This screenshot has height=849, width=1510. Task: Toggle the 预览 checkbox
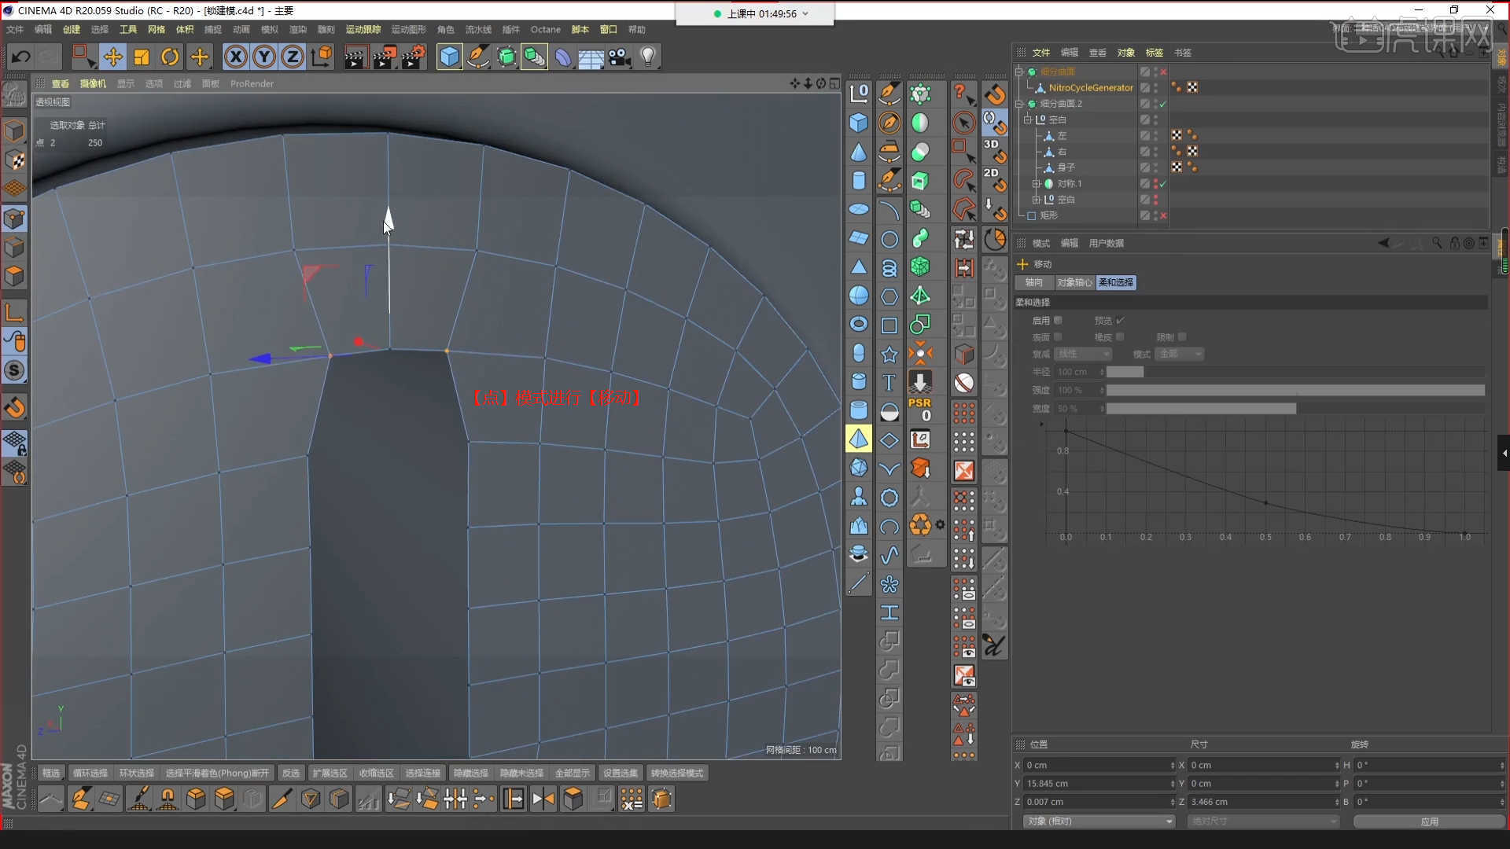(1120, 320)
